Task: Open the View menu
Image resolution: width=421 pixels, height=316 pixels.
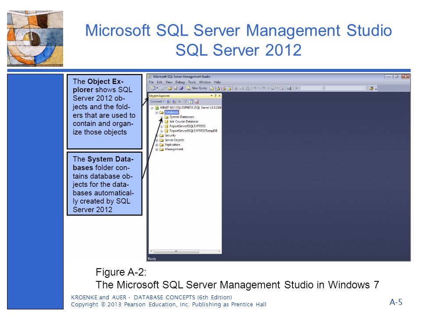Action: (x=169, y=82)
